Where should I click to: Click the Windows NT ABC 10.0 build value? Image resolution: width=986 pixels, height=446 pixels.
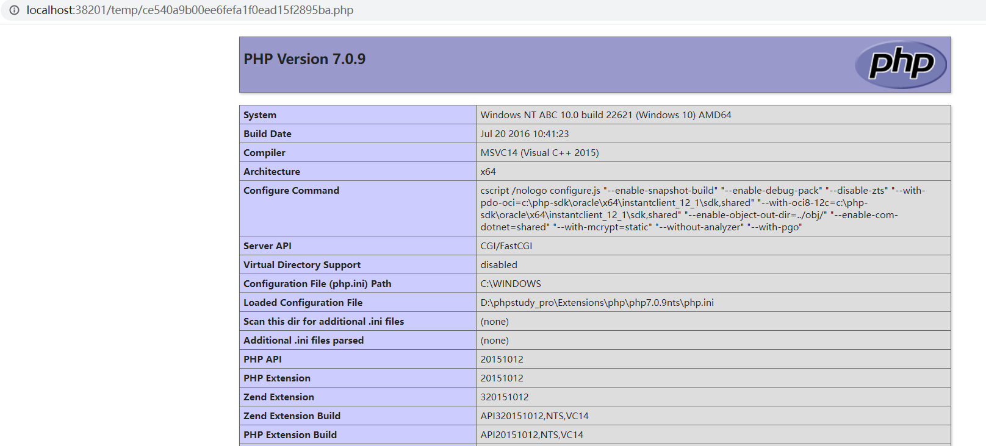coord(606,115)
